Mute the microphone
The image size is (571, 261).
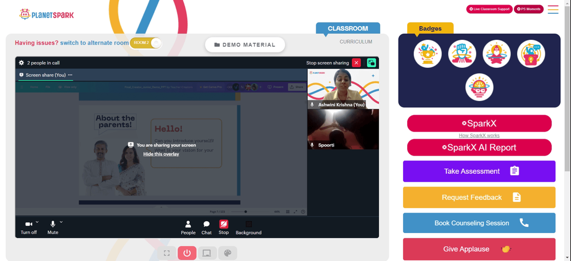pos(53,227)
